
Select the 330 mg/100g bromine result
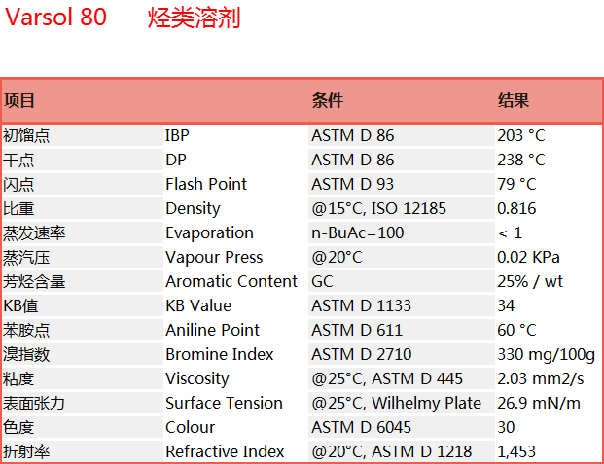547,354
